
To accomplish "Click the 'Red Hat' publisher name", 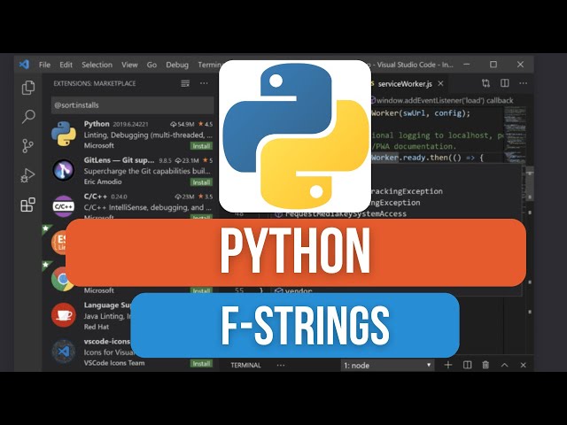I will click(97, 327).
